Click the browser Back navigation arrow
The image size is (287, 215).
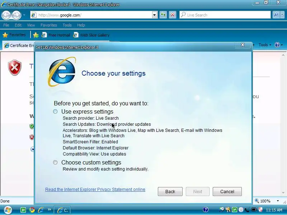tap(6, 15)
